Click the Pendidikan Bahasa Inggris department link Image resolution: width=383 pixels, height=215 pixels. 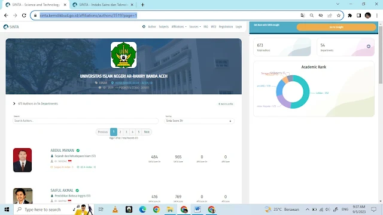pyautogui.click(x=72, y=196)
